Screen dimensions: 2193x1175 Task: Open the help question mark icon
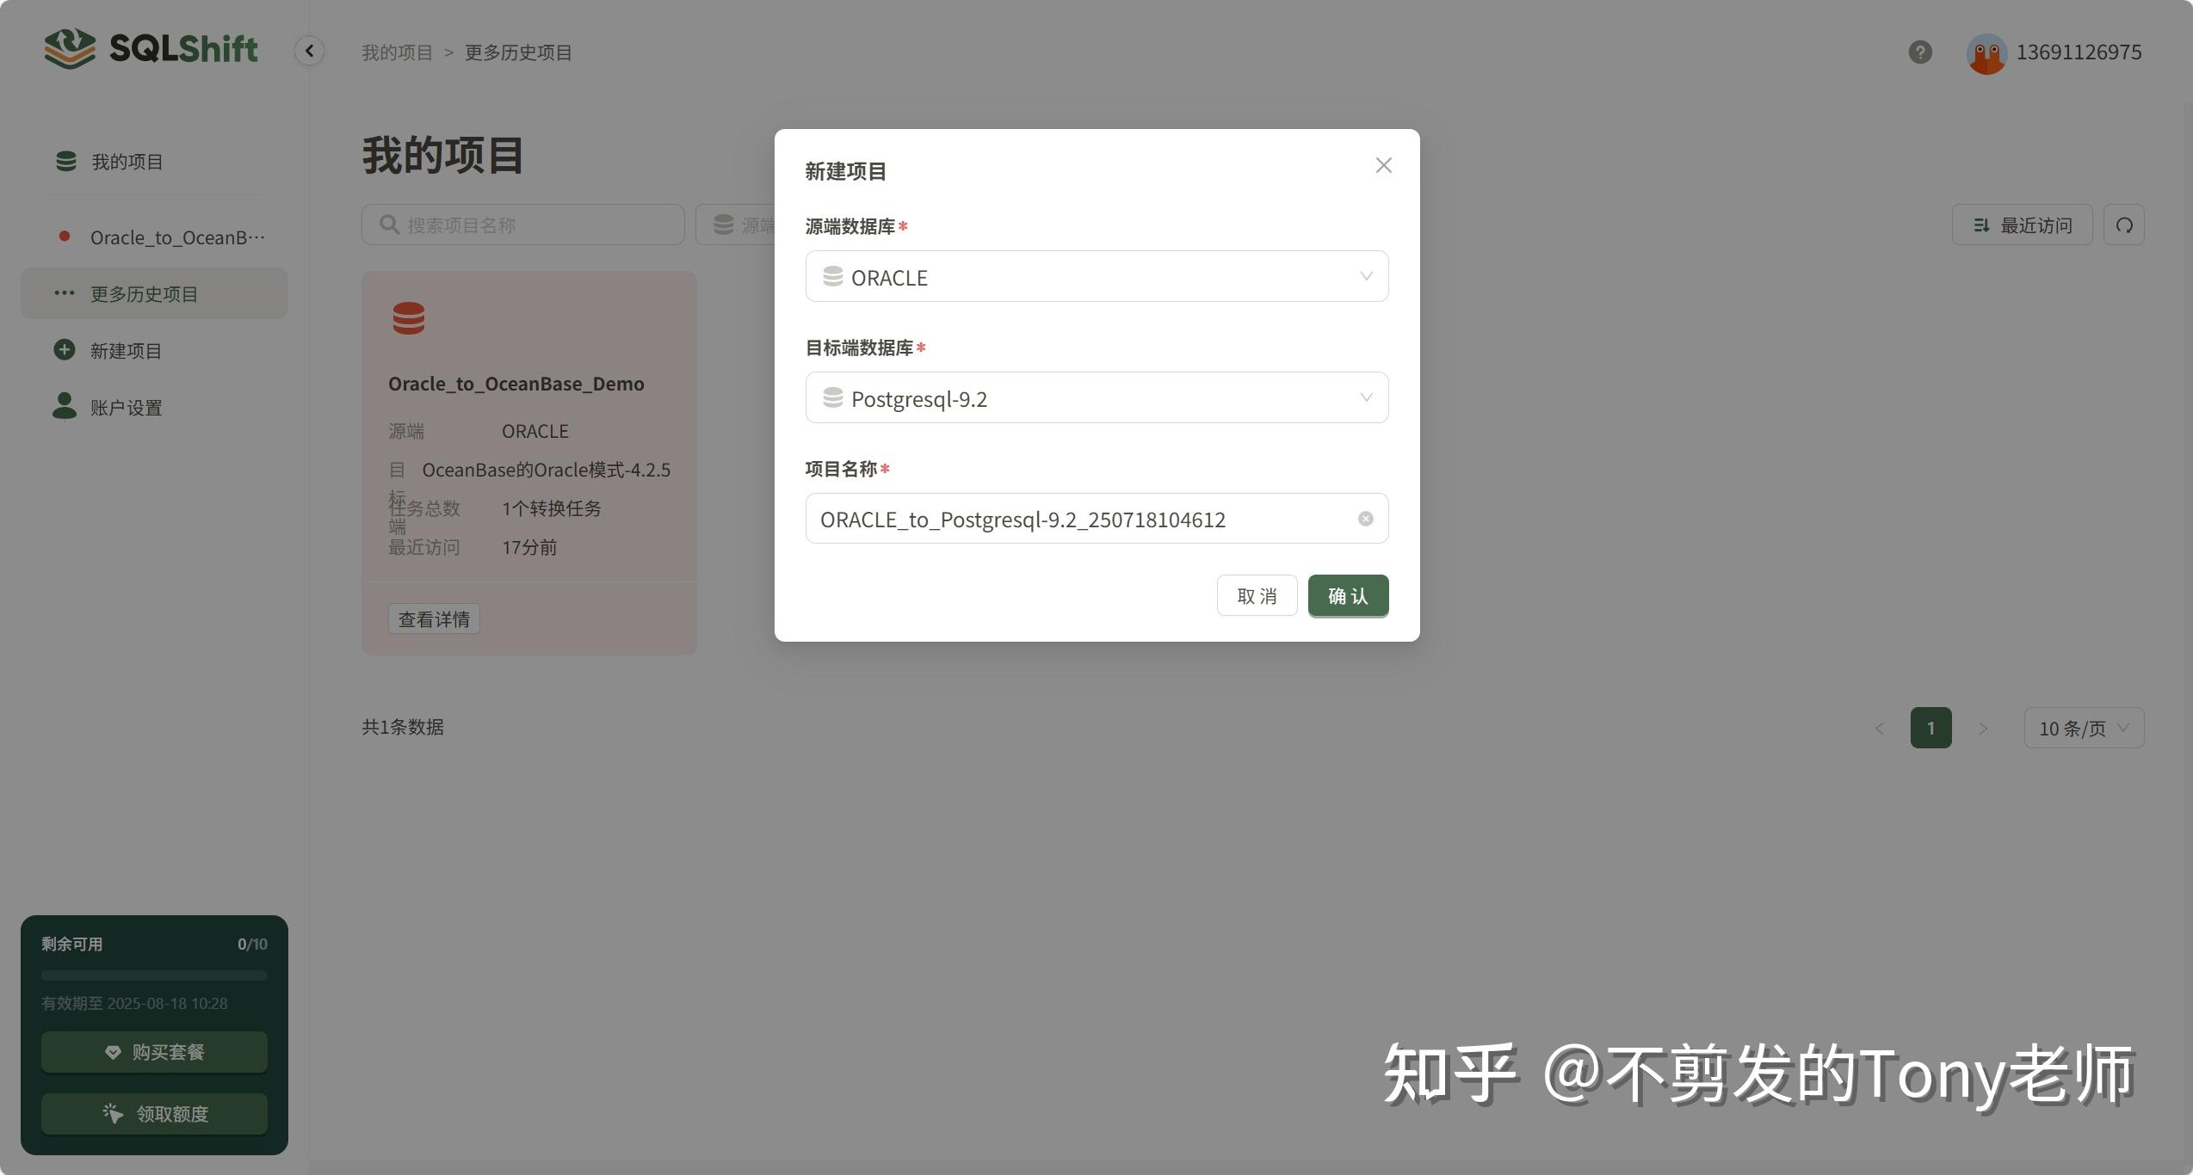[x=1918, y=52]
